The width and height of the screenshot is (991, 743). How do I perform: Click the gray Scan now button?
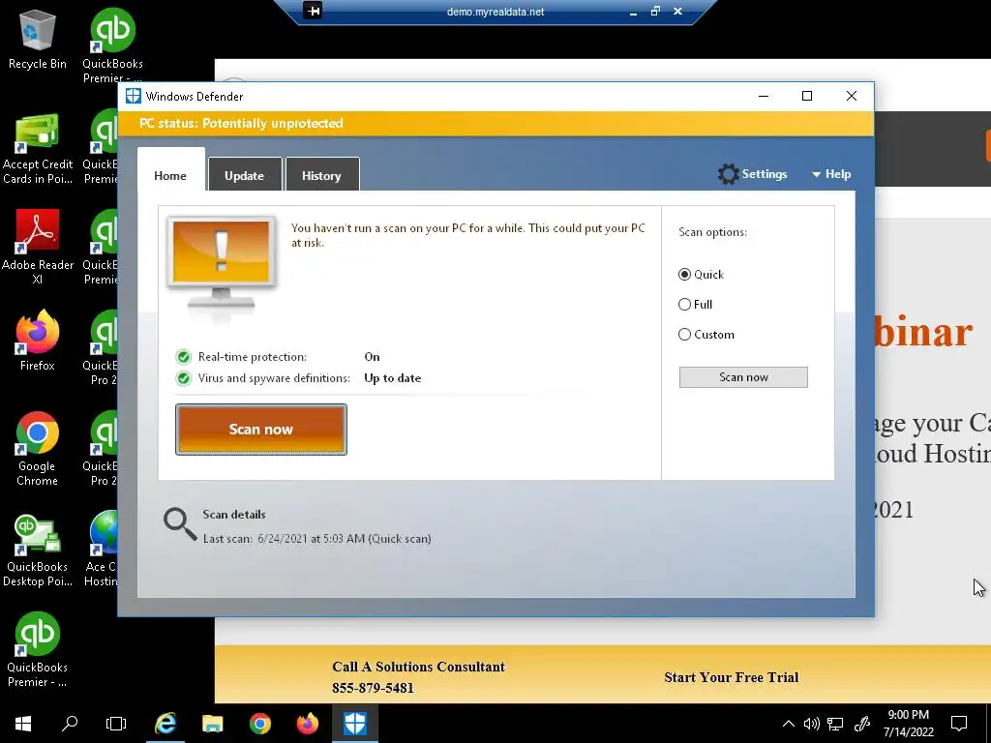coord(743,377)
